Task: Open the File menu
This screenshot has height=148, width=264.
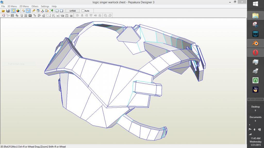Action: (x=3, y=6)
